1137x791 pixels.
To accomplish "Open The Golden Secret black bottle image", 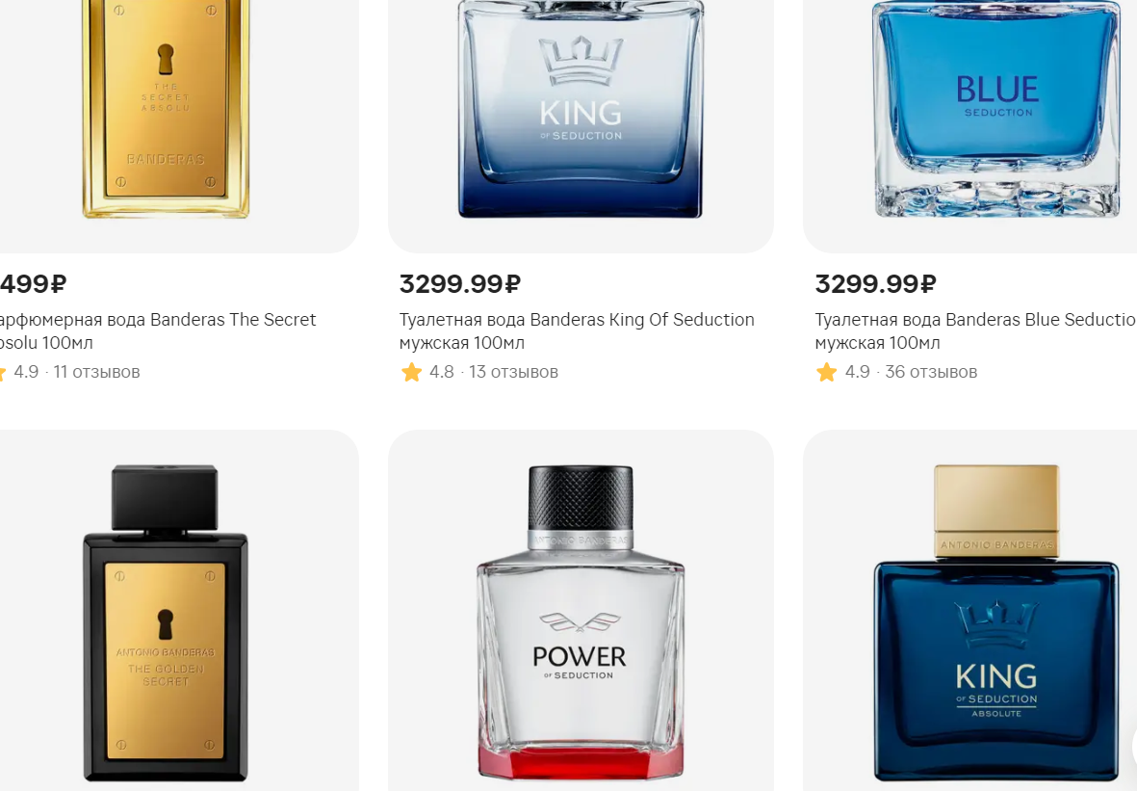I will [166, 624].
